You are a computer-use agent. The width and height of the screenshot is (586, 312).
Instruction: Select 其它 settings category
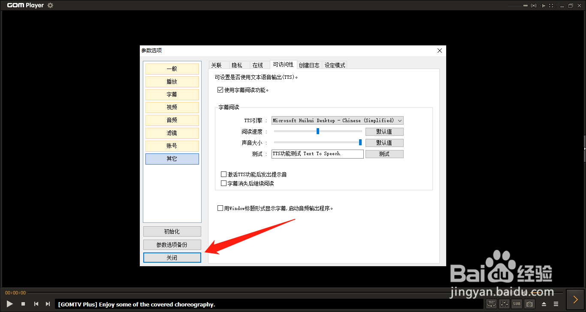click(172, 159)
